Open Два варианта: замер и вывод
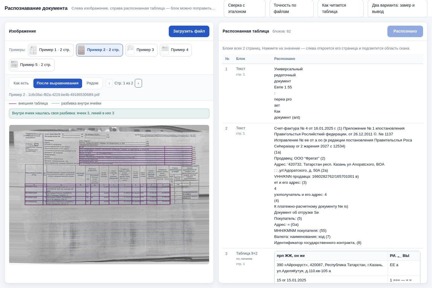Screen dimensions: 432x288 point(397,8)
